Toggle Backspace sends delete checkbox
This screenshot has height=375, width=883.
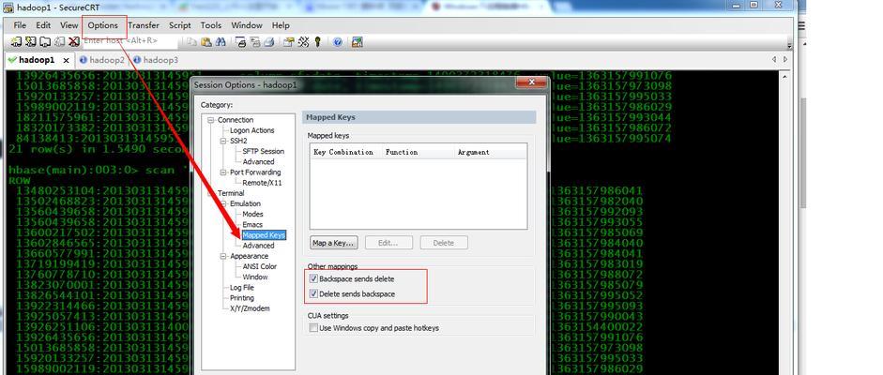coord(313,278)
